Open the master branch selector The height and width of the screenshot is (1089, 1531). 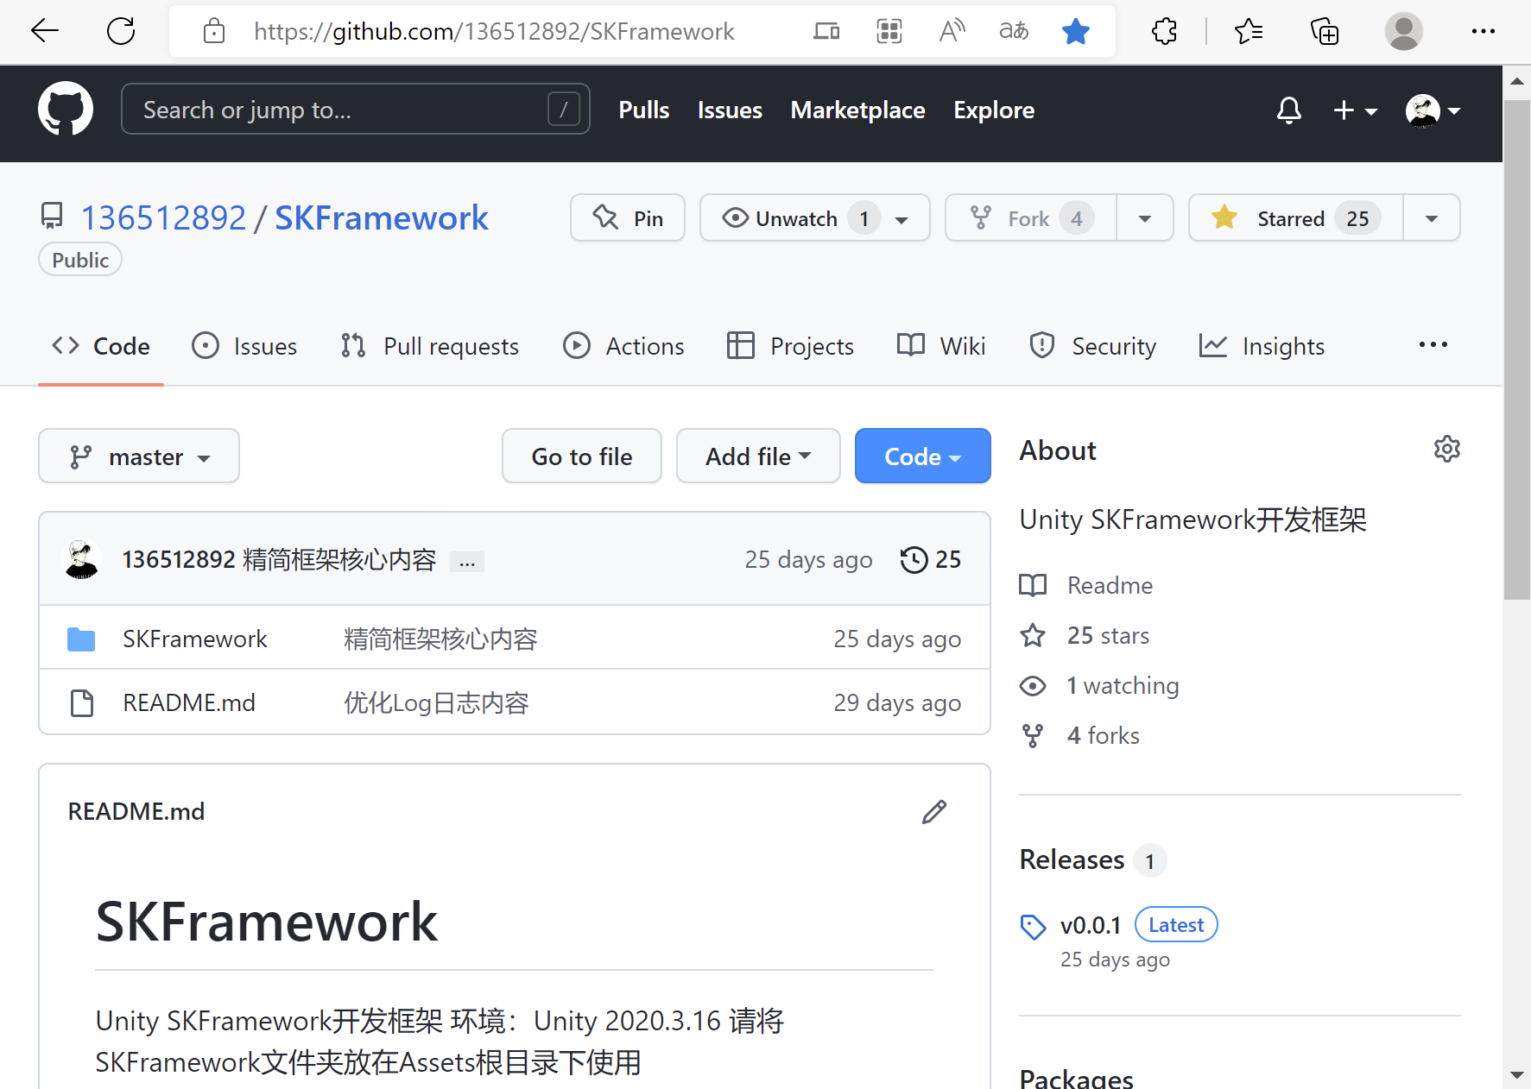[x=139, y=456]
